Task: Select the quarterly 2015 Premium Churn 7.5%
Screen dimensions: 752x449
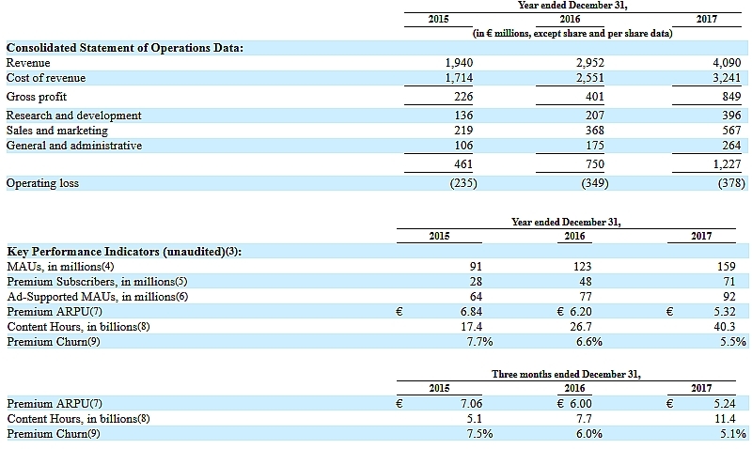Action: tap(479, 434)
